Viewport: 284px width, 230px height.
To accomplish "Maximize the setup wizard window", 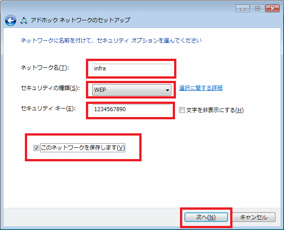I will (258, 9).
